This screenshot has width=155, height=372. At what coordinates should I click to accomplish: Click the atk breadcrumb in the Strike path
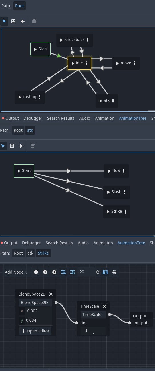click(30, 253)
